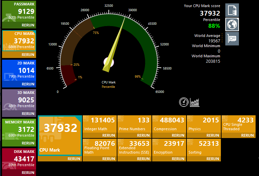Click the 75% percentile marker on gauge

coord(96,33)
